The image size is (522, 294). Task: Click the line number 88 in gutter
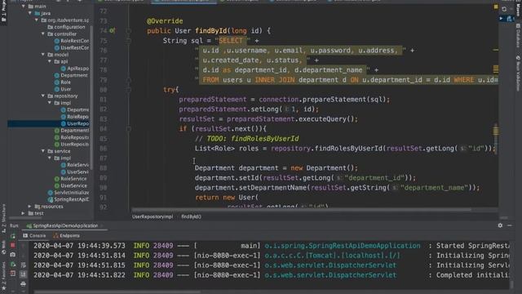point(104,168)
